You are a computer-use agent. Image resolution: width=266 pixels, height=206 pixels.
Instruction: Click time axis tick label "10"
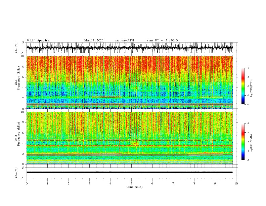coord(236,183)
